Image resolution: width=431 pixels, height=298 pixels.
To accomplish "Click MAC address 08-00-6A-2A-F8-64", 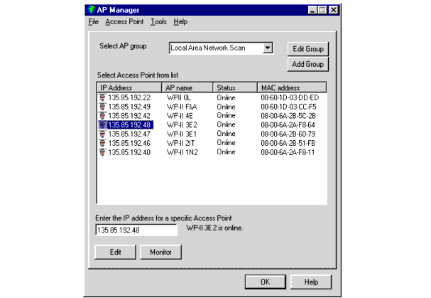I will (x=288, y=124).
